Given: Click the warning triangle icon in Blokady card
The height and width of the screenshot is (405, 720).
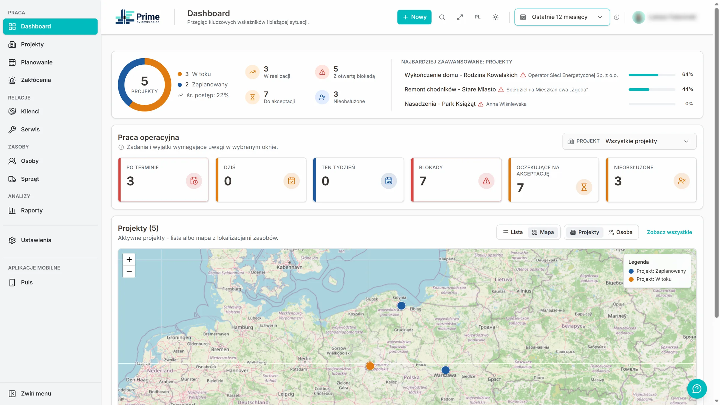Looking at the screenshot, I should (x=486, y=181).
